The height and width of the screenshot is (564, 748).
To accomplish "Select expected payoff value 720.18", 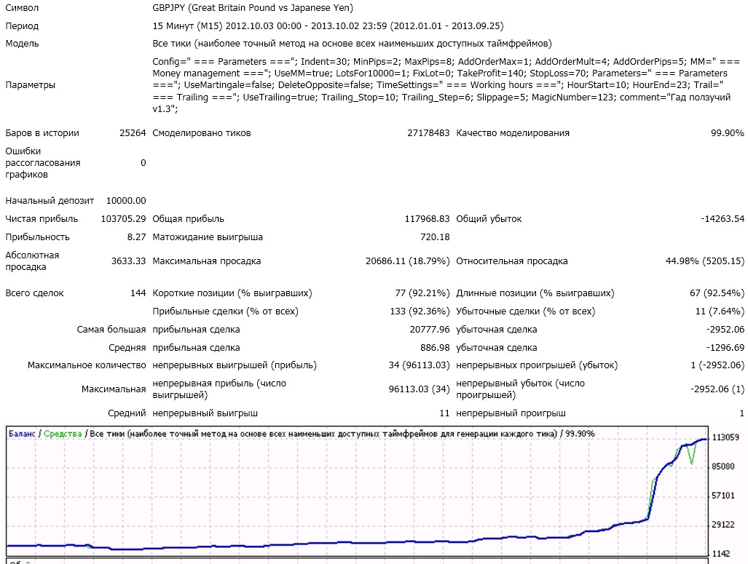I will [x=435, y=237].
